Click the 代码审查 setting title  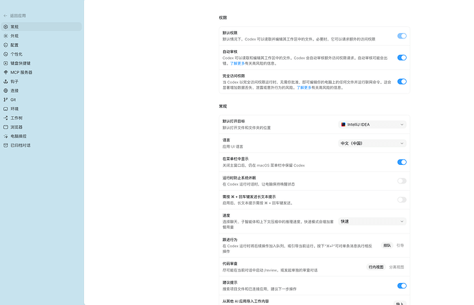coord(230,264)
